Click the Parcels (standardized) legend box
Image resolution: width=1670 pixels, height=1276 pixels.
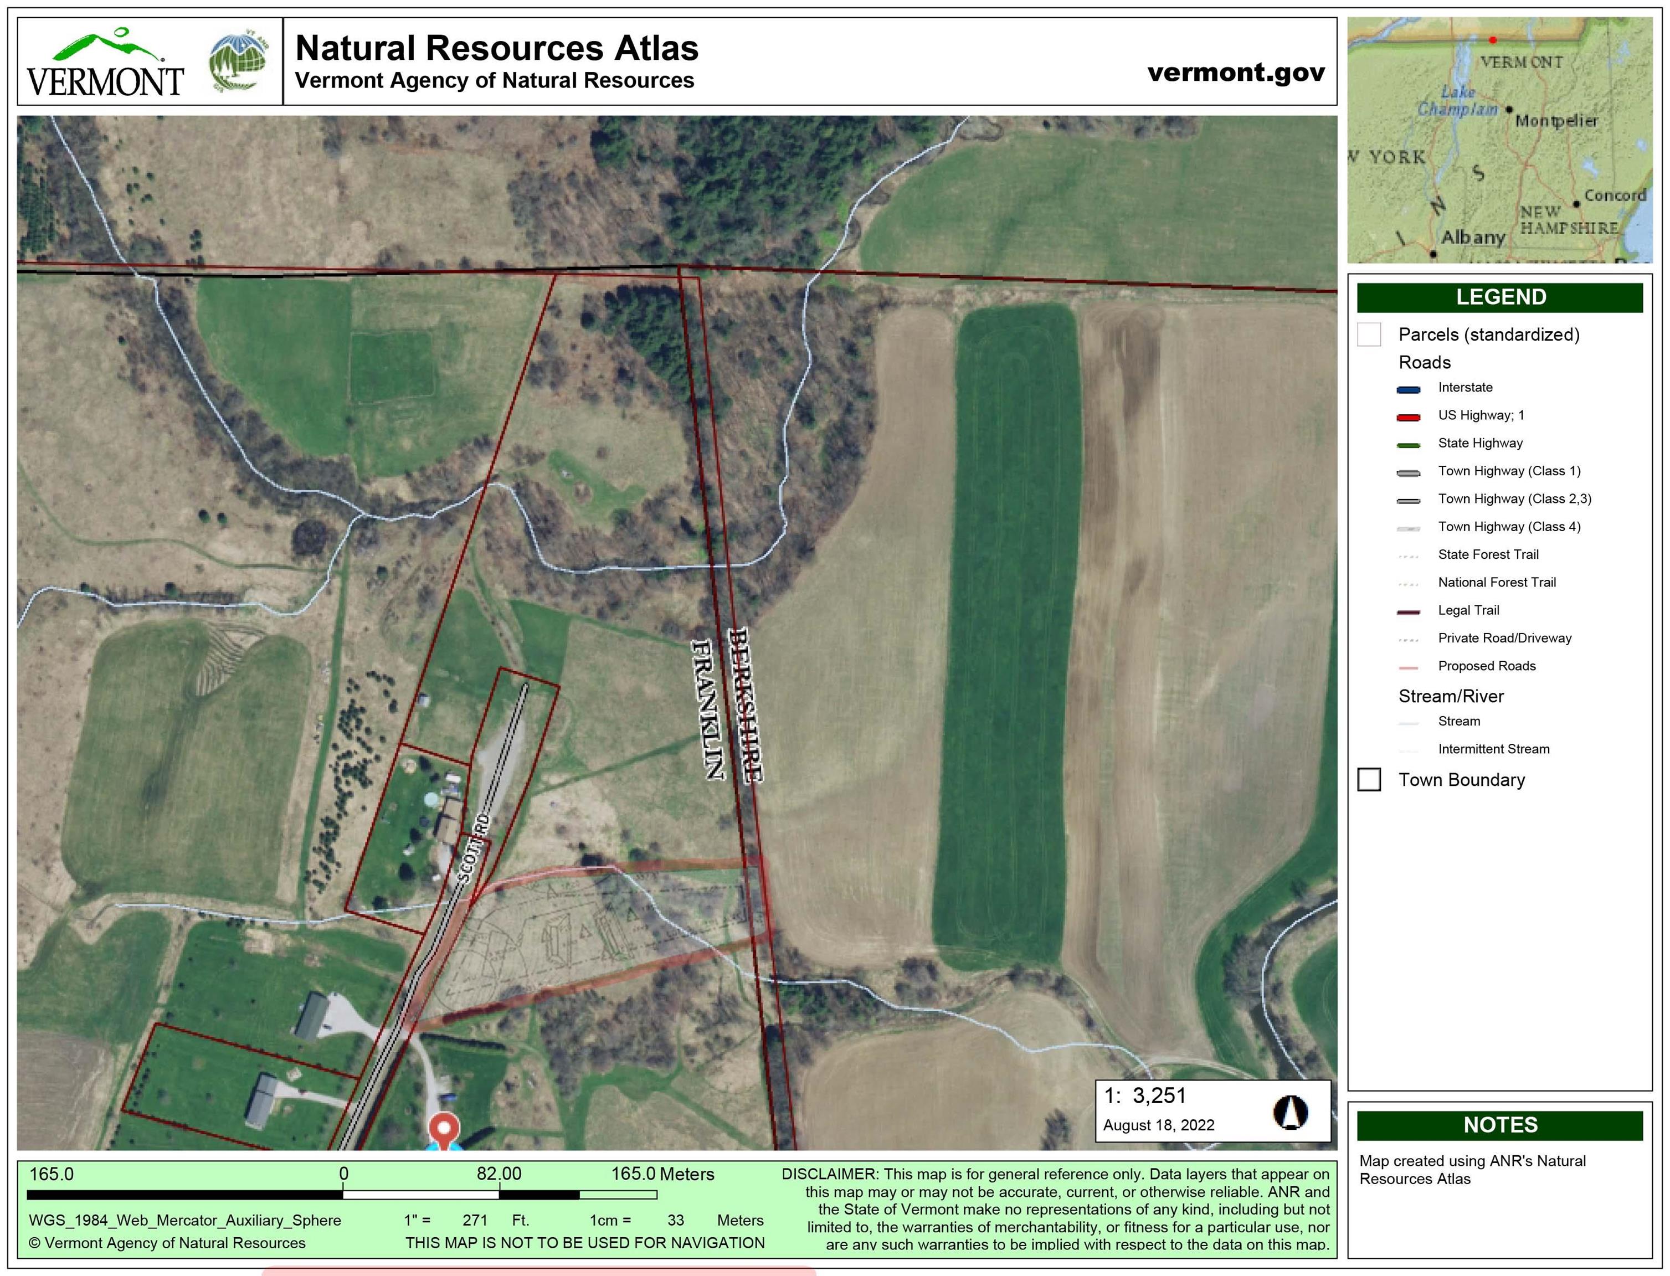point(1369,334)
